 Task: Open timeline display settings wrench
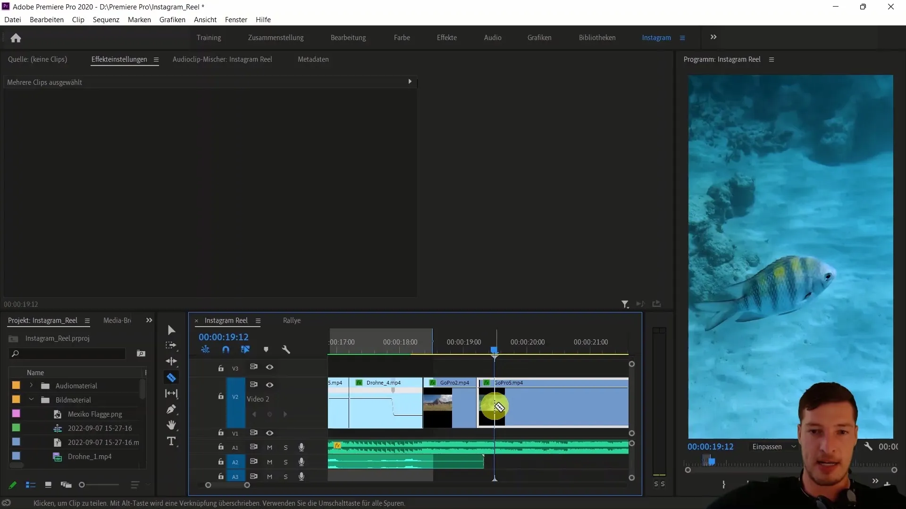(286, 350)
